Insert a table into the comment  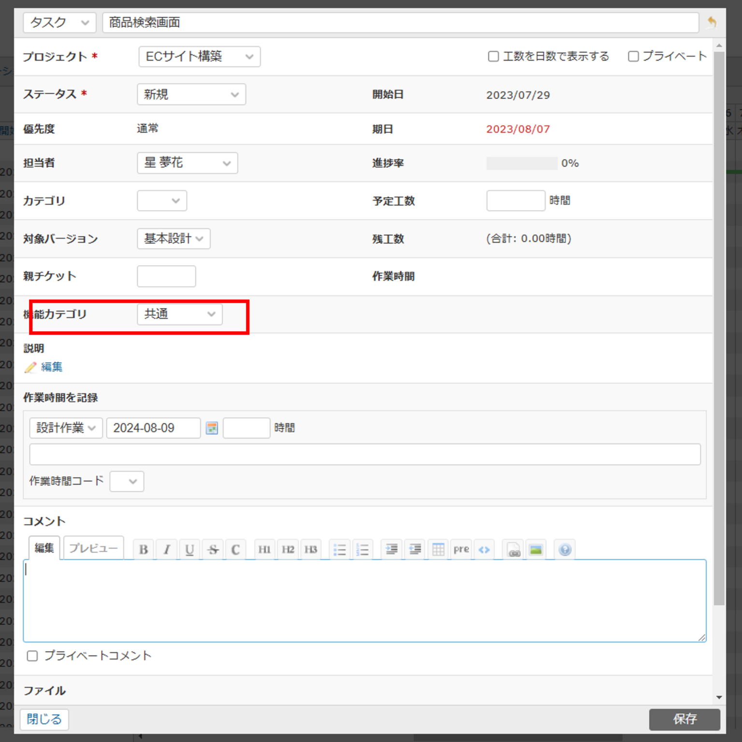coord(438,549)
